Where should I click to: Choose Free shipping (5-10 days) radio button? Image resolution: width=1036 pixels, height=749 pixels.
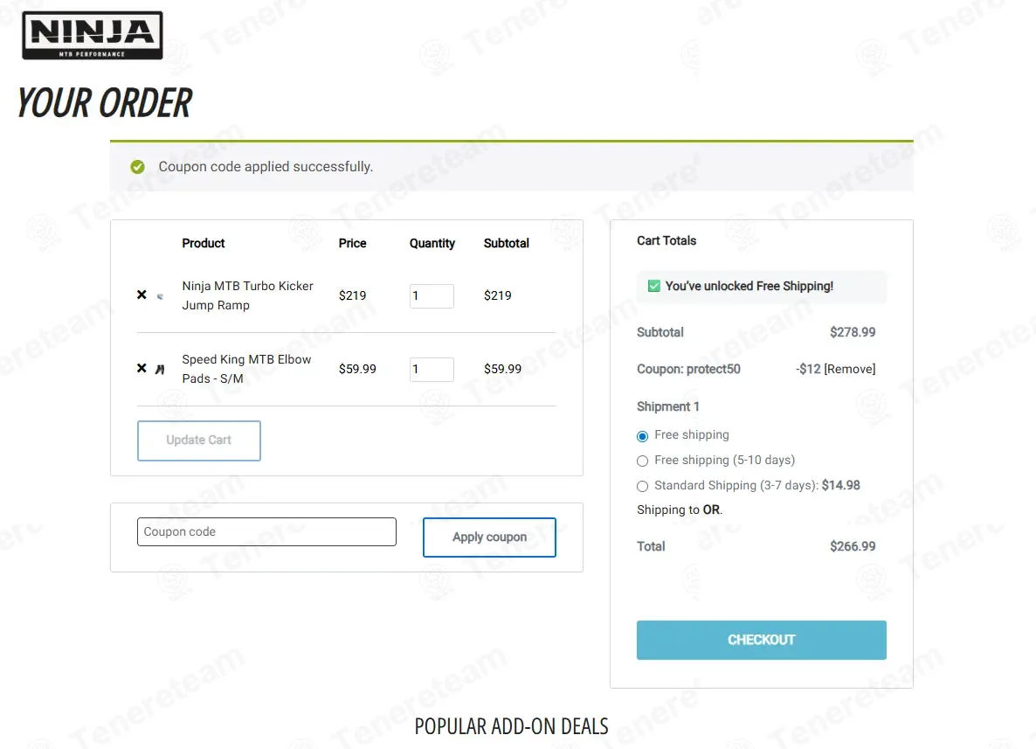pyautogui.click(x=643, y=461)
